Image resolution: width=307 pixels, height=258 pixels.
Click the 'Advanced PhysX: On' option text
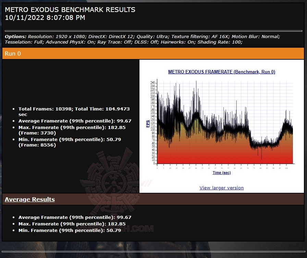tap(70, 42)
